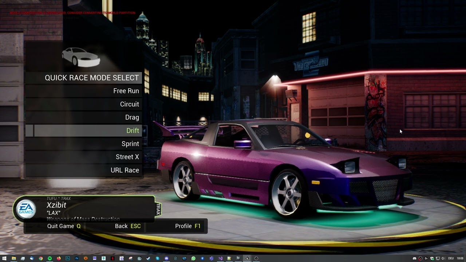Viewport: 466px width, 262px height.
Task: Open Firefox from the taskbar
Action: pyautogui.click(x=59, y=258)
